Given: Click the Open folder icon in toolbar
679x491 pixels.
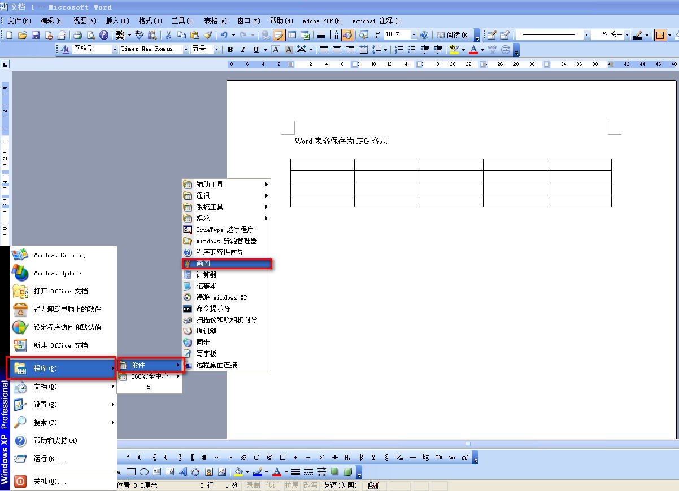Looking at the screenshot, I should point(22,35).
